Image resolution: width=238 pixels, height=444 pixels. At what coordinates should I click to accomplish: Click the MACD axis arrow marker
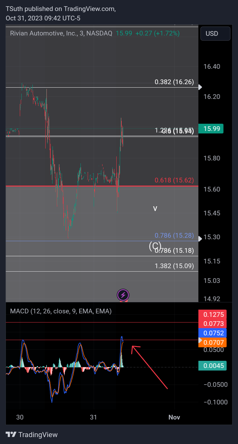[200, 340]
